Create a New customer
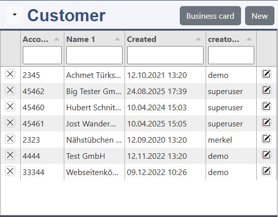This screenshot has height=217, width=278. click(260, 16)
